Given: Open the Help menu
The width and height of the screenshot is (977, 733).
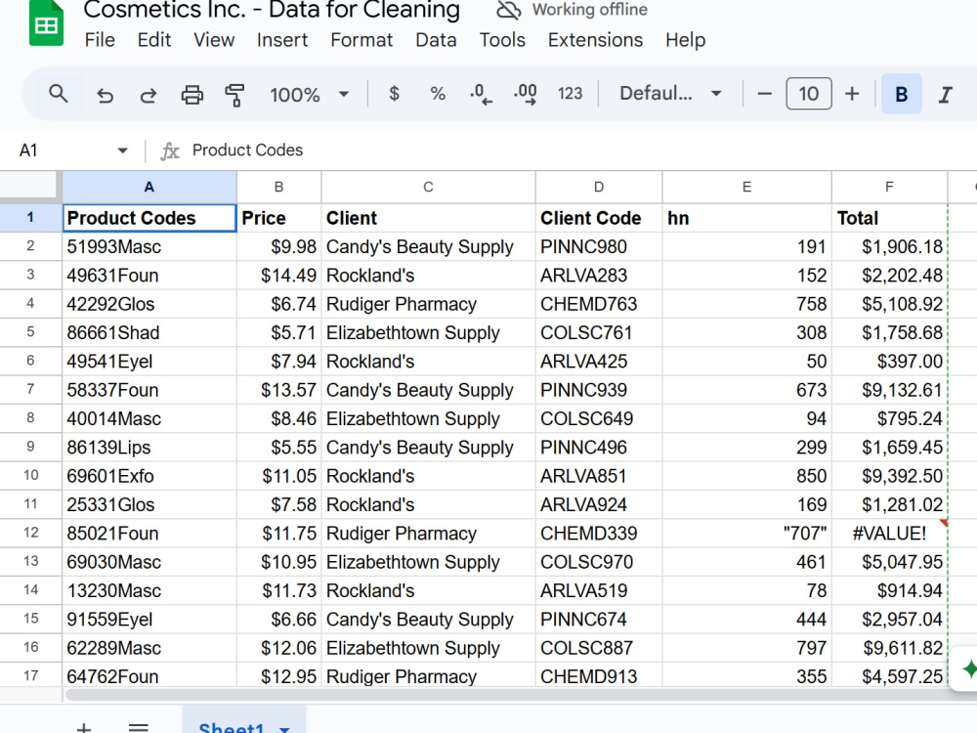Looking at the screenshot, I should point(686,40).
